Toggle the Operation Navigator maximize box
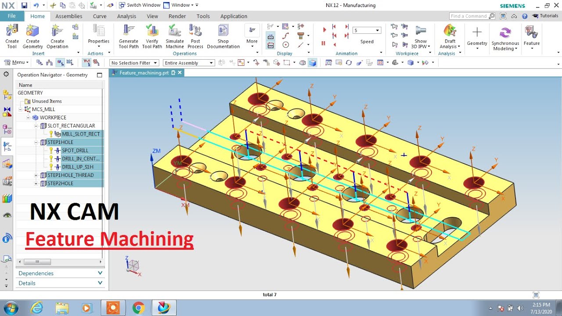562x316 pixels. (99, 75)
